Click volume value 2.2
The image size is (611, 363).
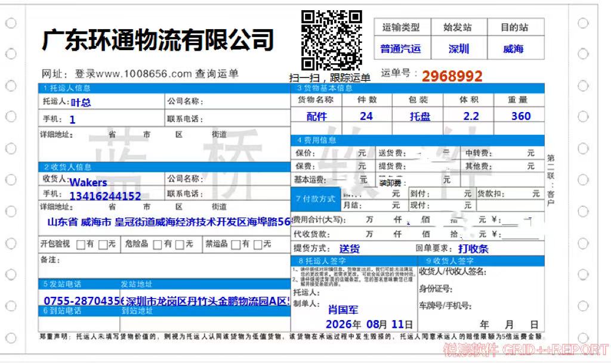click(471, 116)
